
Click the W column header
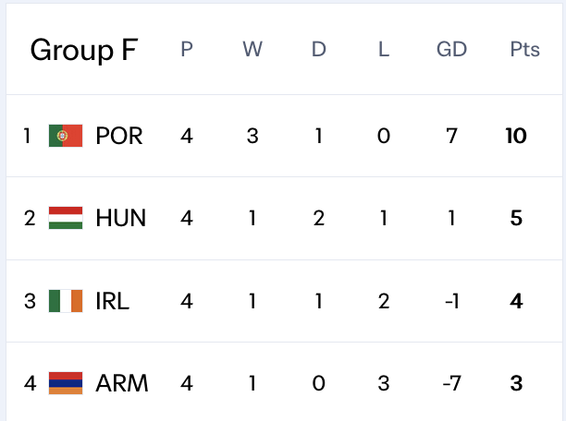point(252,50)
